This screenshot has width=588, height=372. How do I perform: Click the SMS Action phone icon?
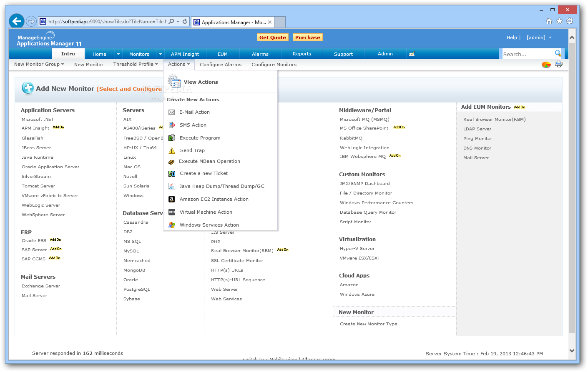[x=171, y=125]
